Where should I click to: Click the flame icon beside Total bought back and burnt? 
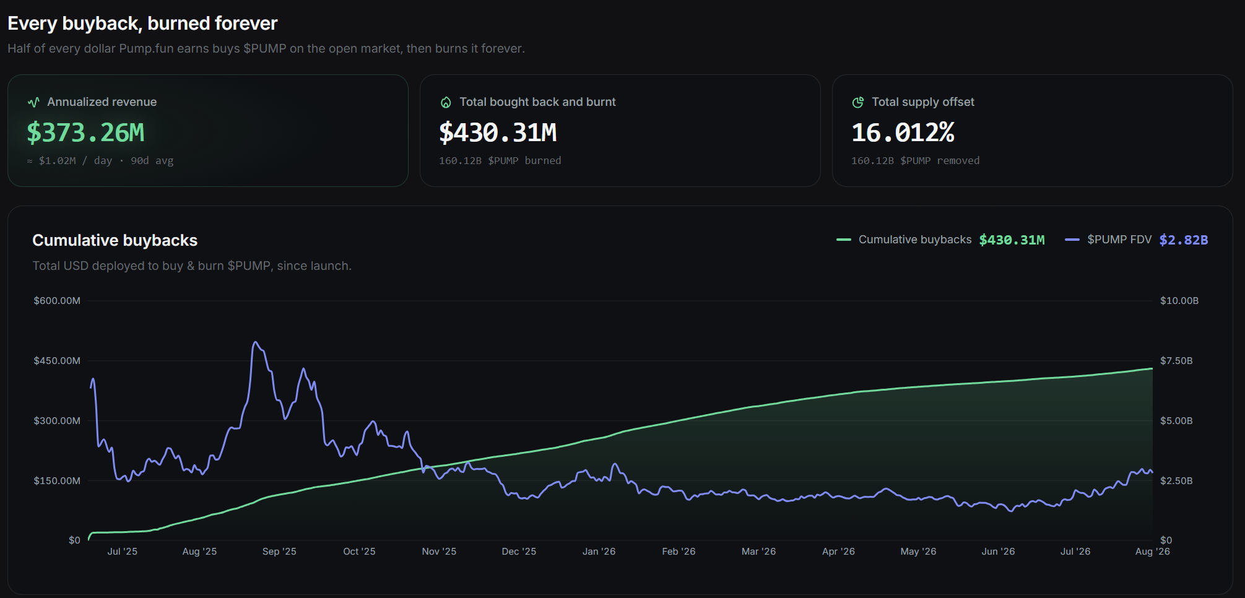(x=446, y=102)
